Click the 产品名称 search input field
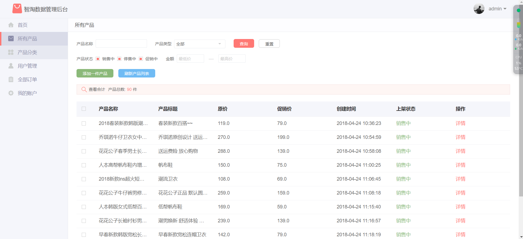Viewport: 523px width, 239px height. 121,44
